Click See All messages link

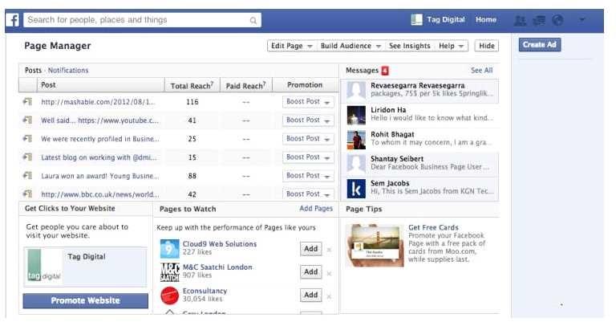click(x=481, y=71)
